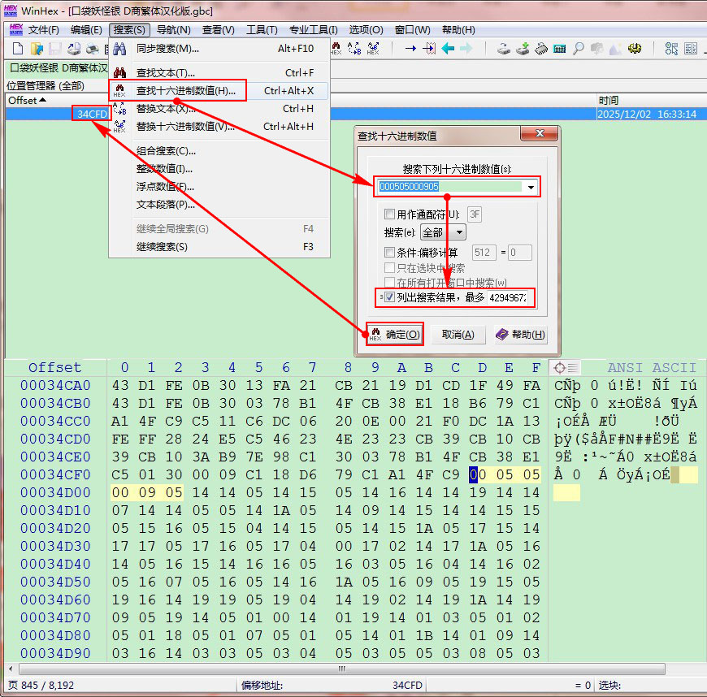
Task: Click the max results field 4294967
Action: pos(508,297)
